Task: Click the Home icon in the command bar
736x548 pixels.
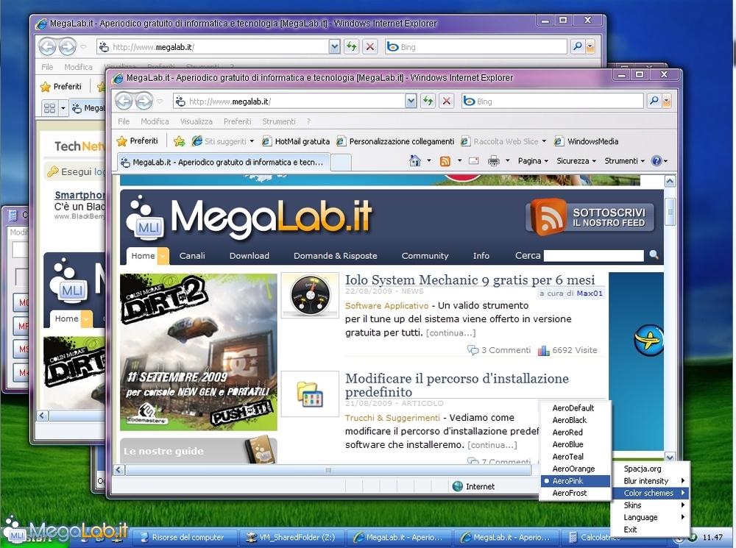Action: pyautogui.click(x=415, y=161)
